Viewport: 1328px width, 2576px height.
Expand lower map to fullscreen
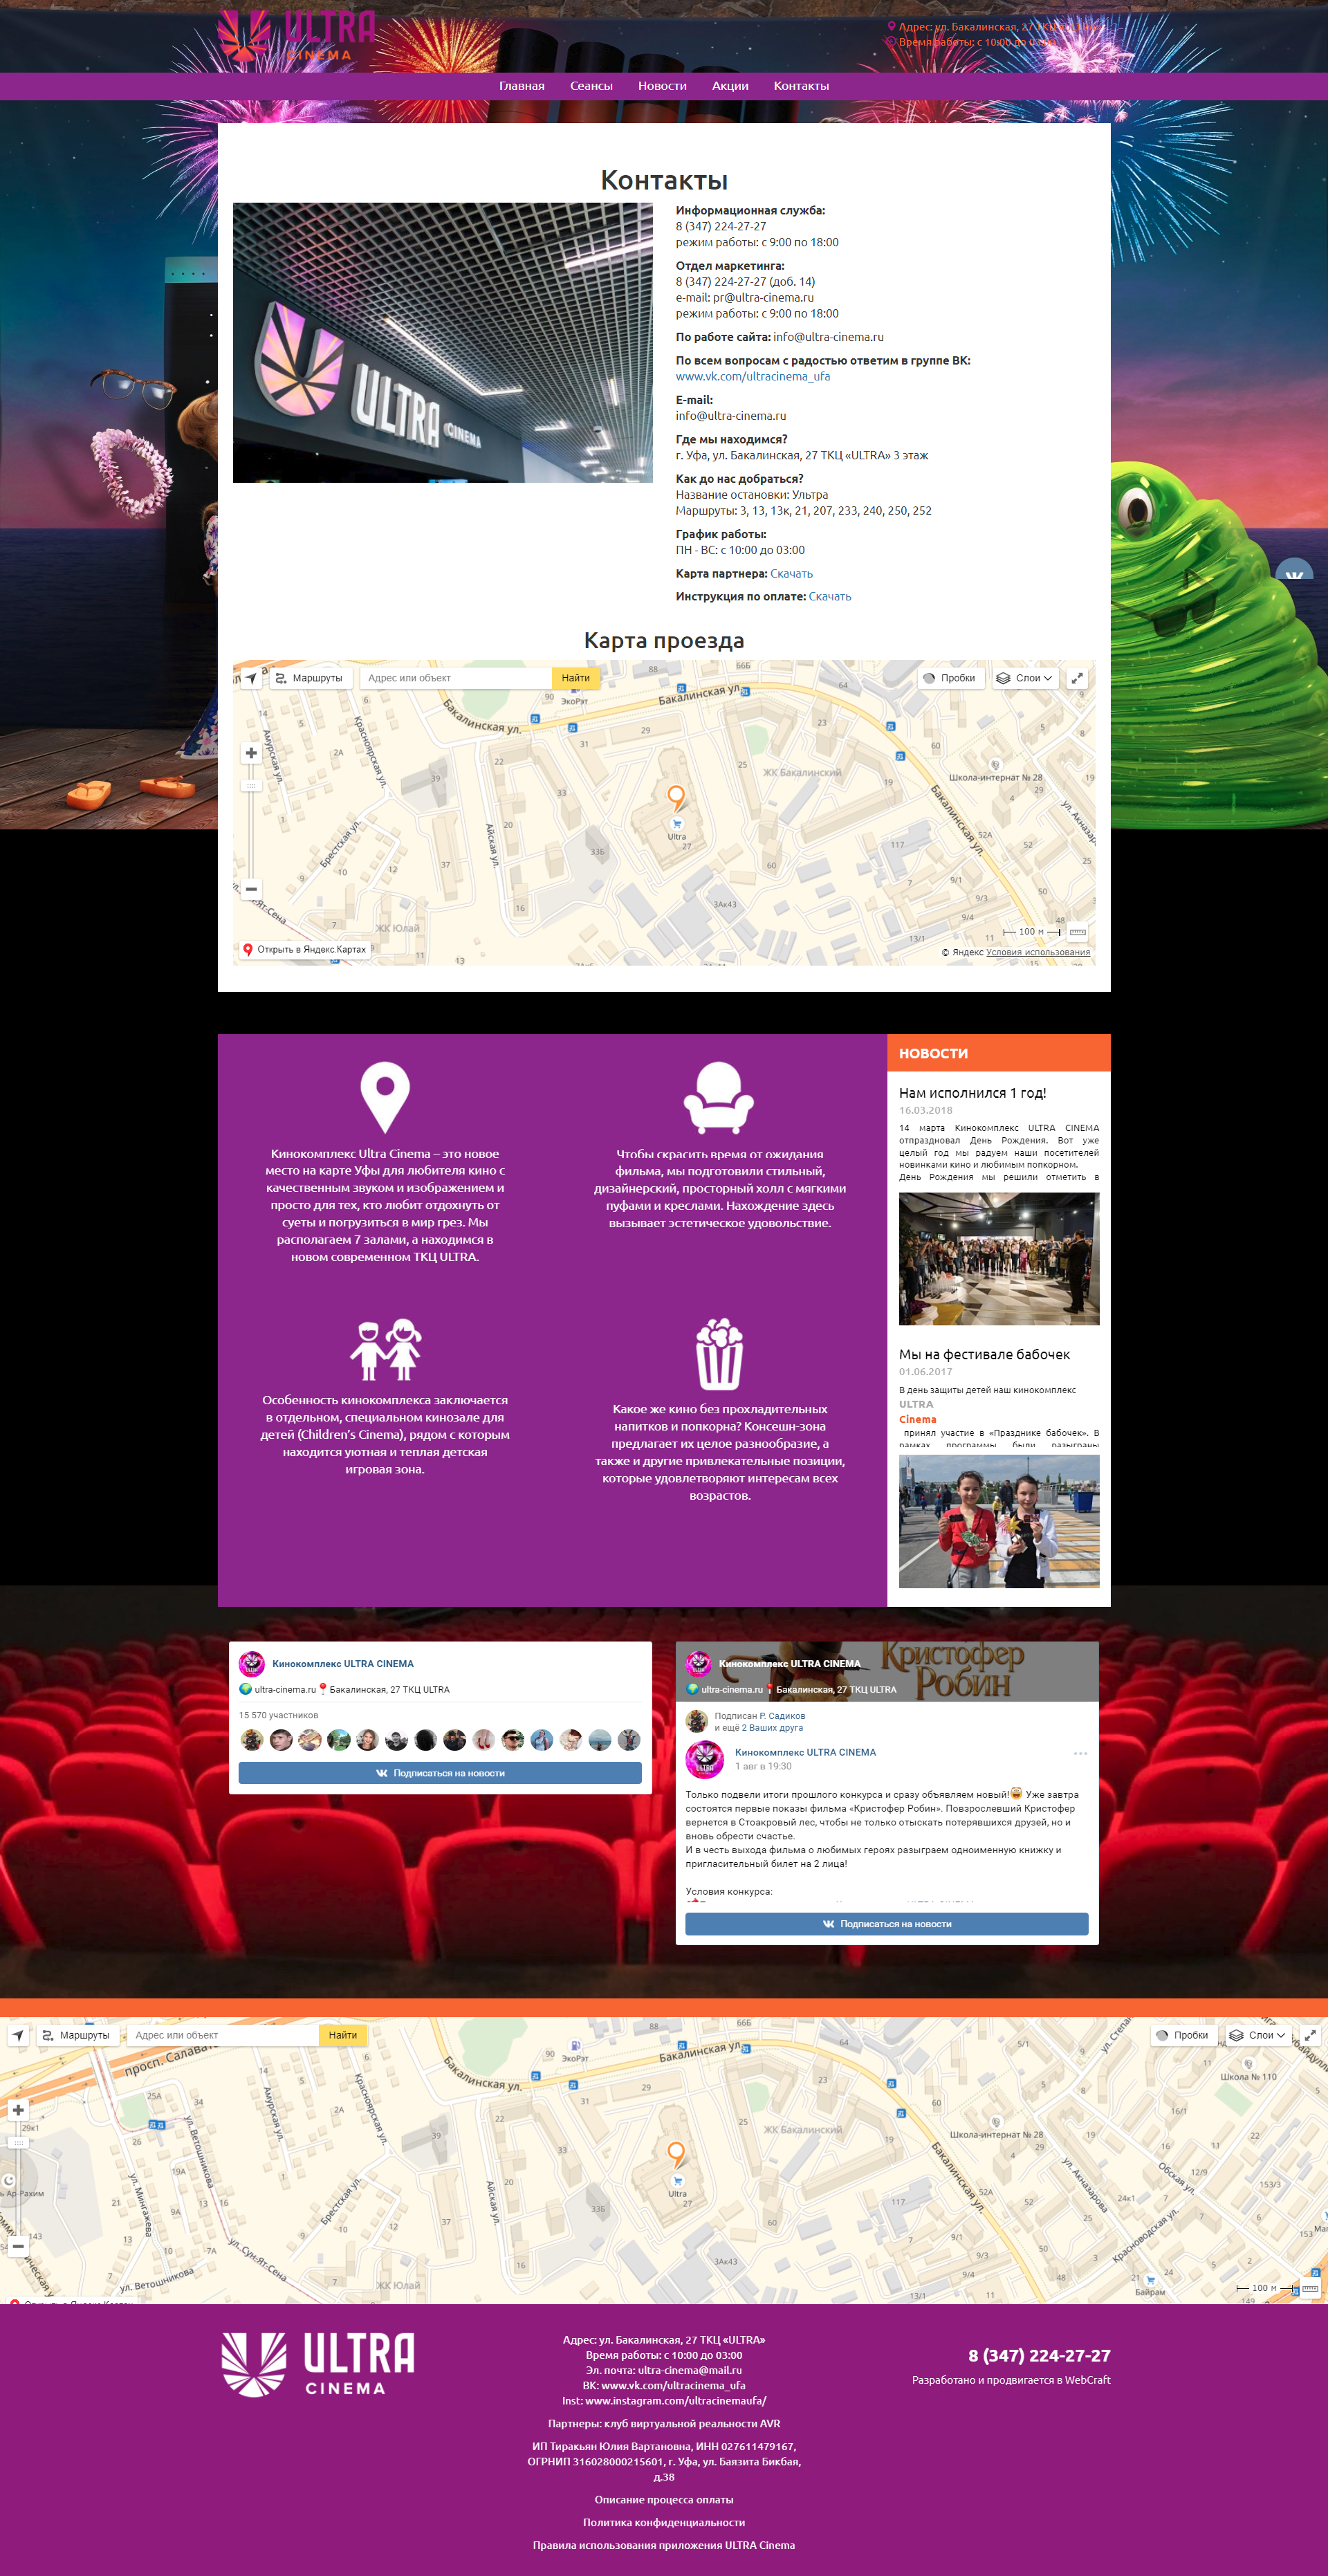pos(1310,2035)
